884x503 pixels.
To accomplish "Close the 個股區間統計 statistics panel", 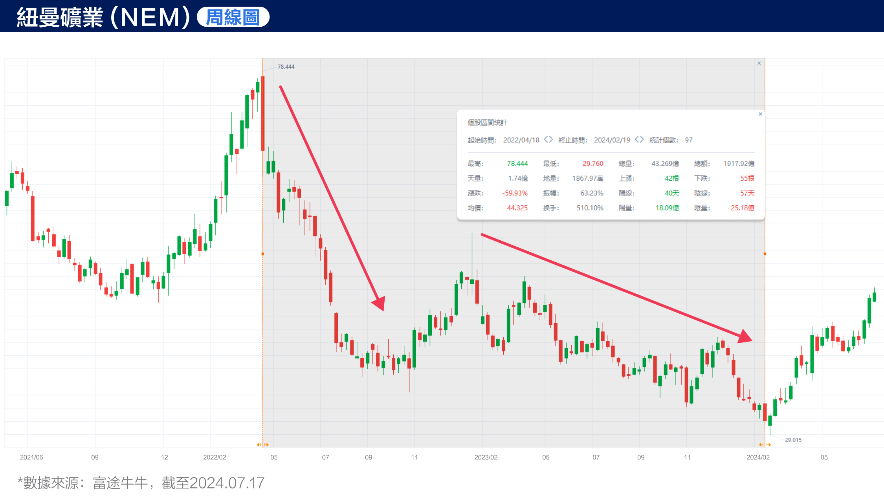I will pos(761,114).
